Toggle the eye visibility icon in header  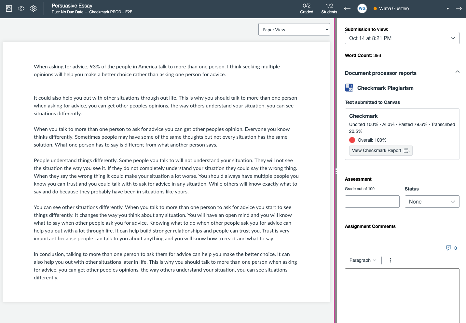pos(21,8)
